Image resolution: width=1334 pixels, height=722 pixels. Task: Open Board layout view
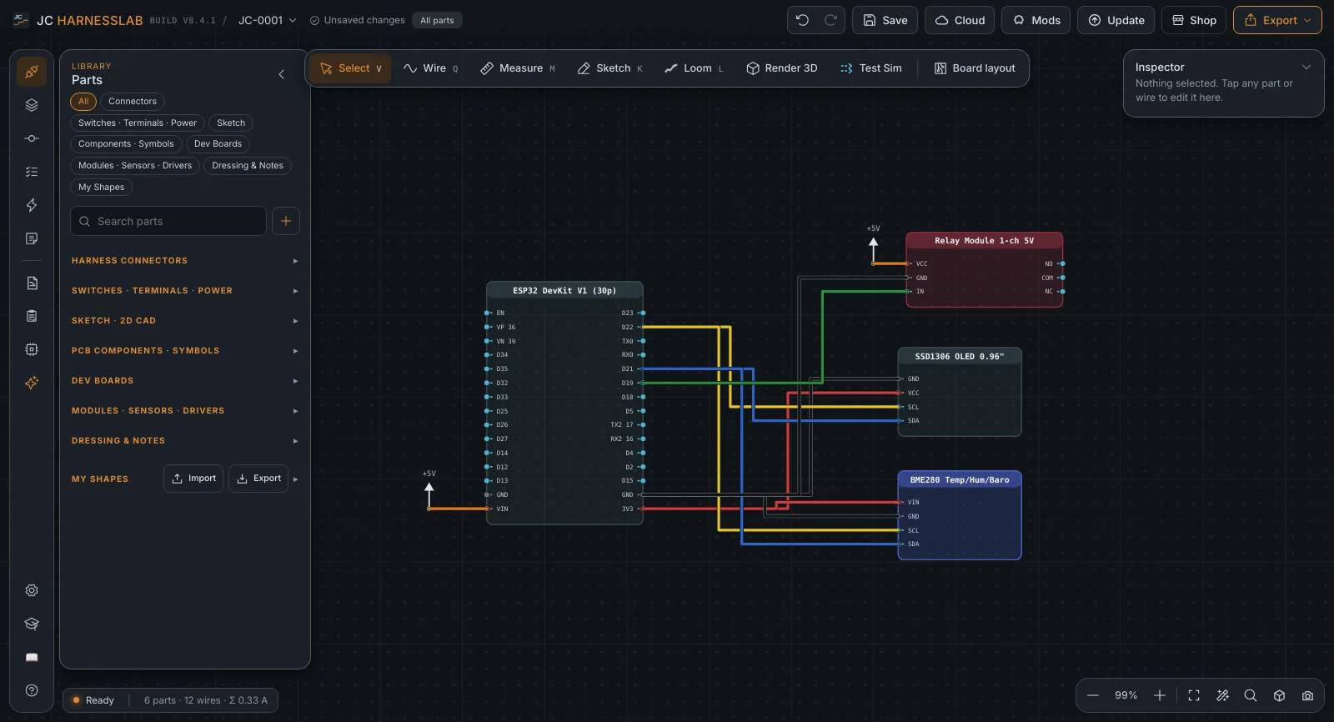[x=975, y=68]
